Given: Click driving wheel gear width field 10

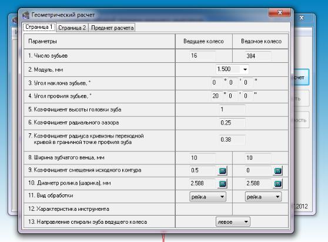Looking at the screenshot, I should 202,158.
